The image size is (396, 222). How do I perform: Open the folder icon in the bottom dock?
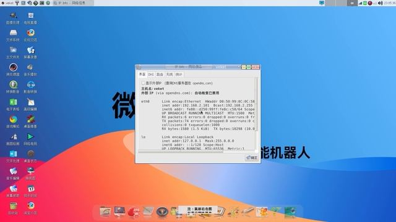tap(105, 212)
